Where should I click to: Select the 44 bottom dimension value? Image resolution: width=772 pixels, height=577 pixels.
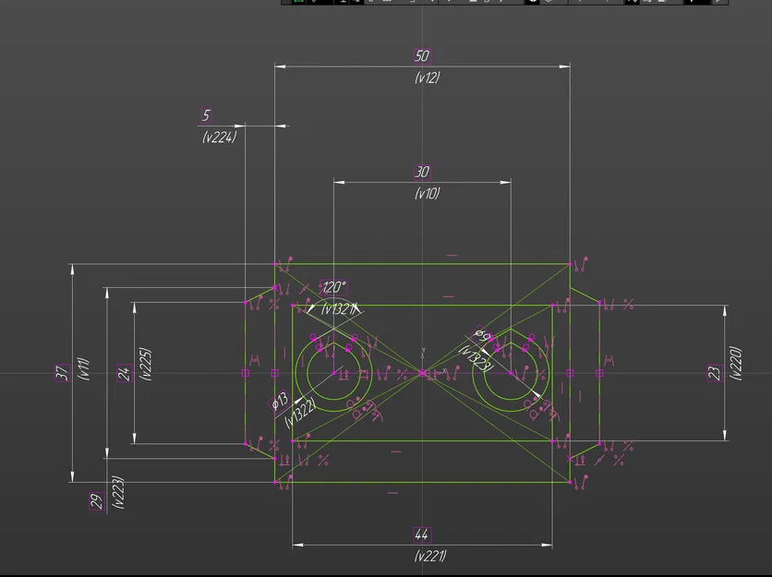[x=421, y=535]
